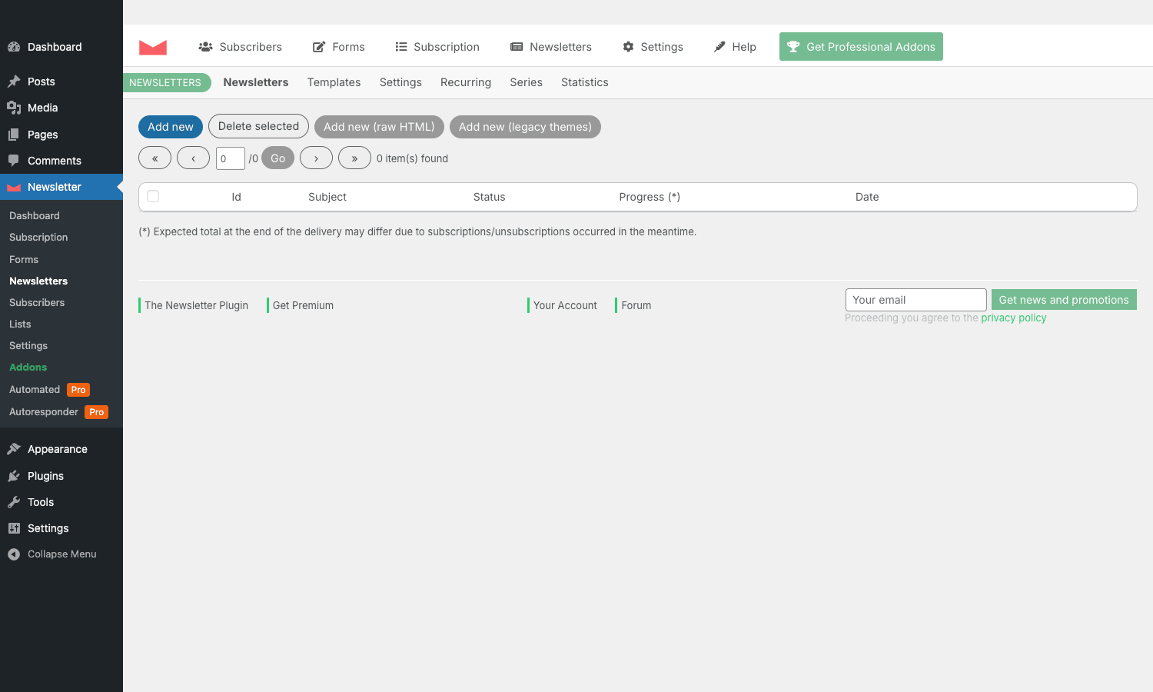1153x692 pixels.
Task: Go to first page with « button
Action: [x=155, y=158]
